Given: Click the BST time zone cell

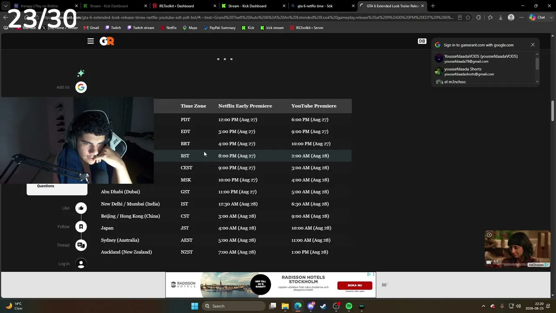Looking at the screenshot, I should click(185, 156).
